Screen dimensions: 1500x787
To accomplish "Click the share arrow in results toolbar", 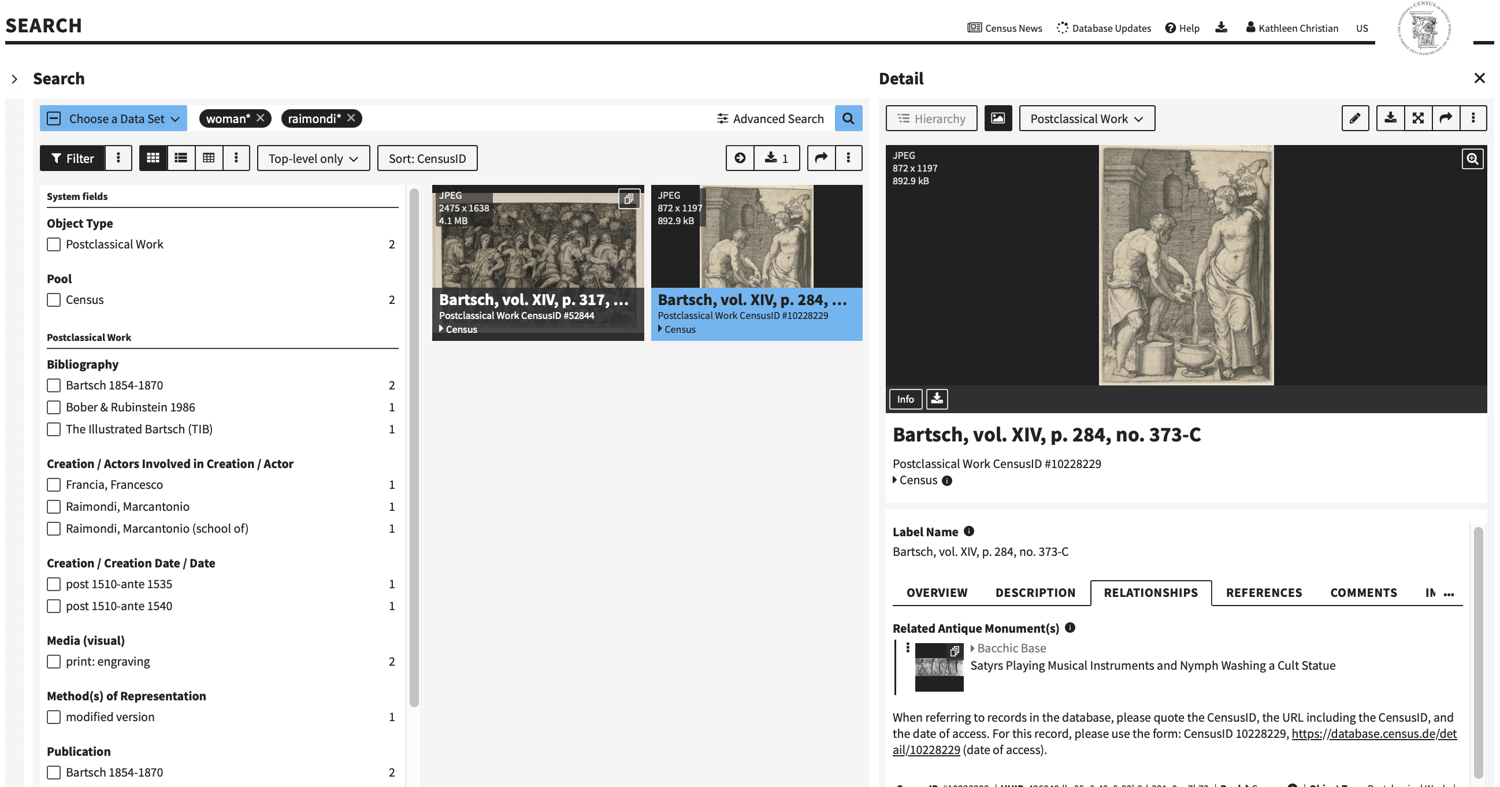I will (x=821, y=158).
